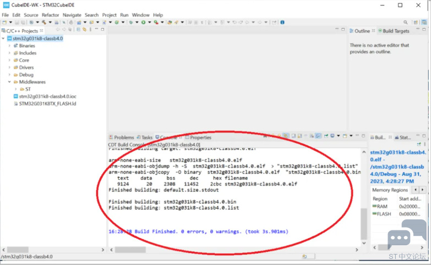This screenshot has height=265, width=431.
Task: Switch to the Build Targets tab
Action: [394, 31]
